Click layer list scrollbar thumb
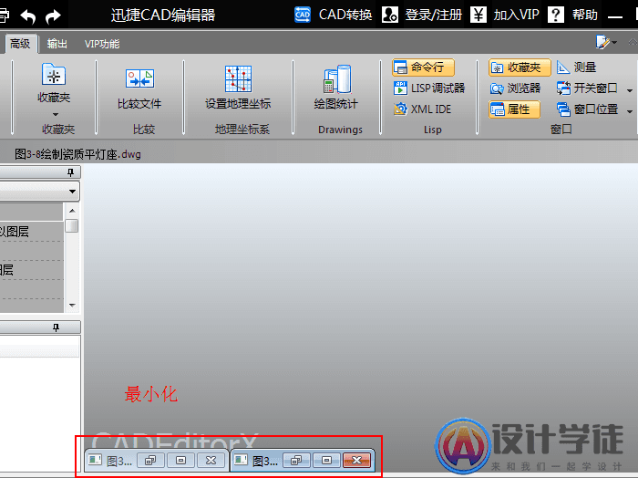This screenshot has width=638, height=478. tap(72, 226)
